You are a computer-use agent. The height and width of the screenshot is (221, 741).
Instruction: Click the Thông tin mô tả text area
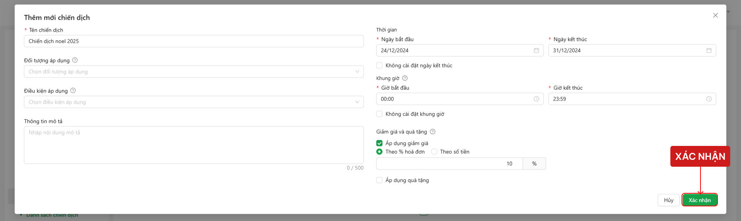click(x=194, y=145)
